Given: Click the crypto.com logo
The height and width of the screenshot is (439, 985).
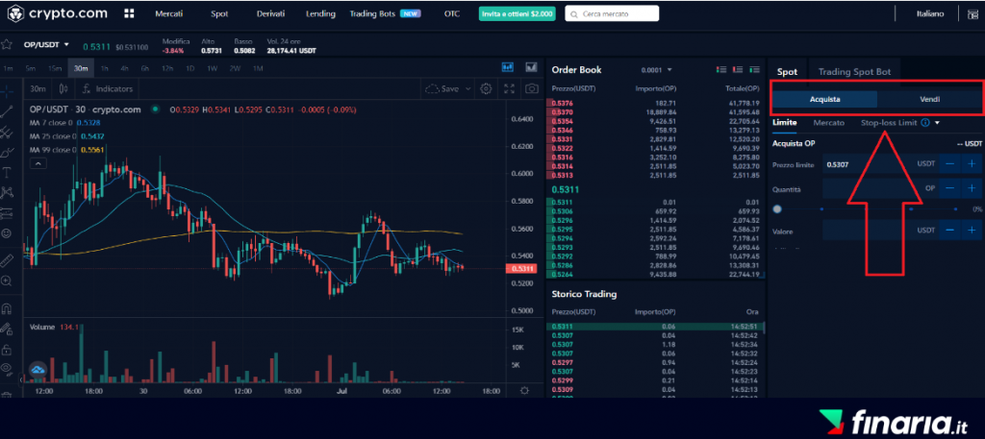Looking at the screenshot, I should coord(57,13).
